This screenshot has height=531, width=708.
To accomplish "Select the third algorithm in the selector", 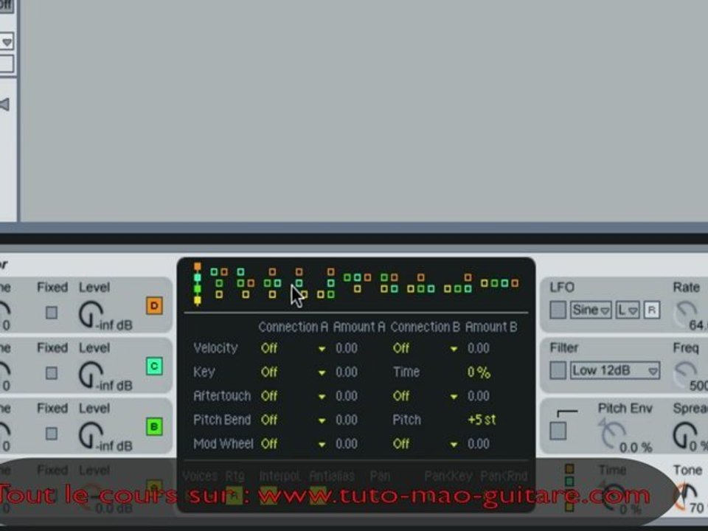I will point(246,283).
